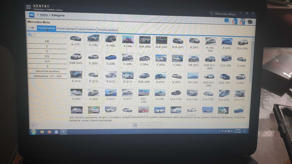Choose the E (213) model thumbnail
292x164 pixels.
(93, 75)
